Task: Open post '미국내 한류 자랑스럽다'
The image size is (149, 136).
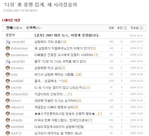Action: point(61,120)
